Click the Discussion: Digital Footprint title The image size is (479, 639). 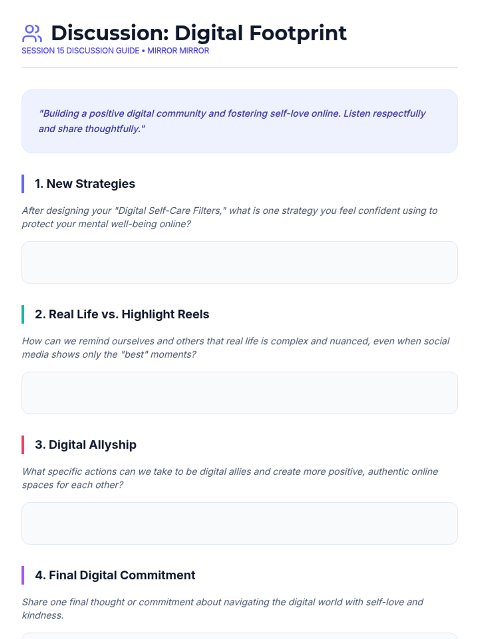(x=199, y=33)
